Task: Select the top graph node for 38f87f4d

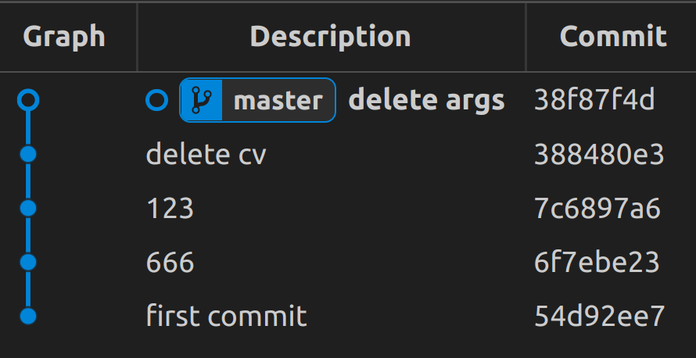Action: (28, 100)
